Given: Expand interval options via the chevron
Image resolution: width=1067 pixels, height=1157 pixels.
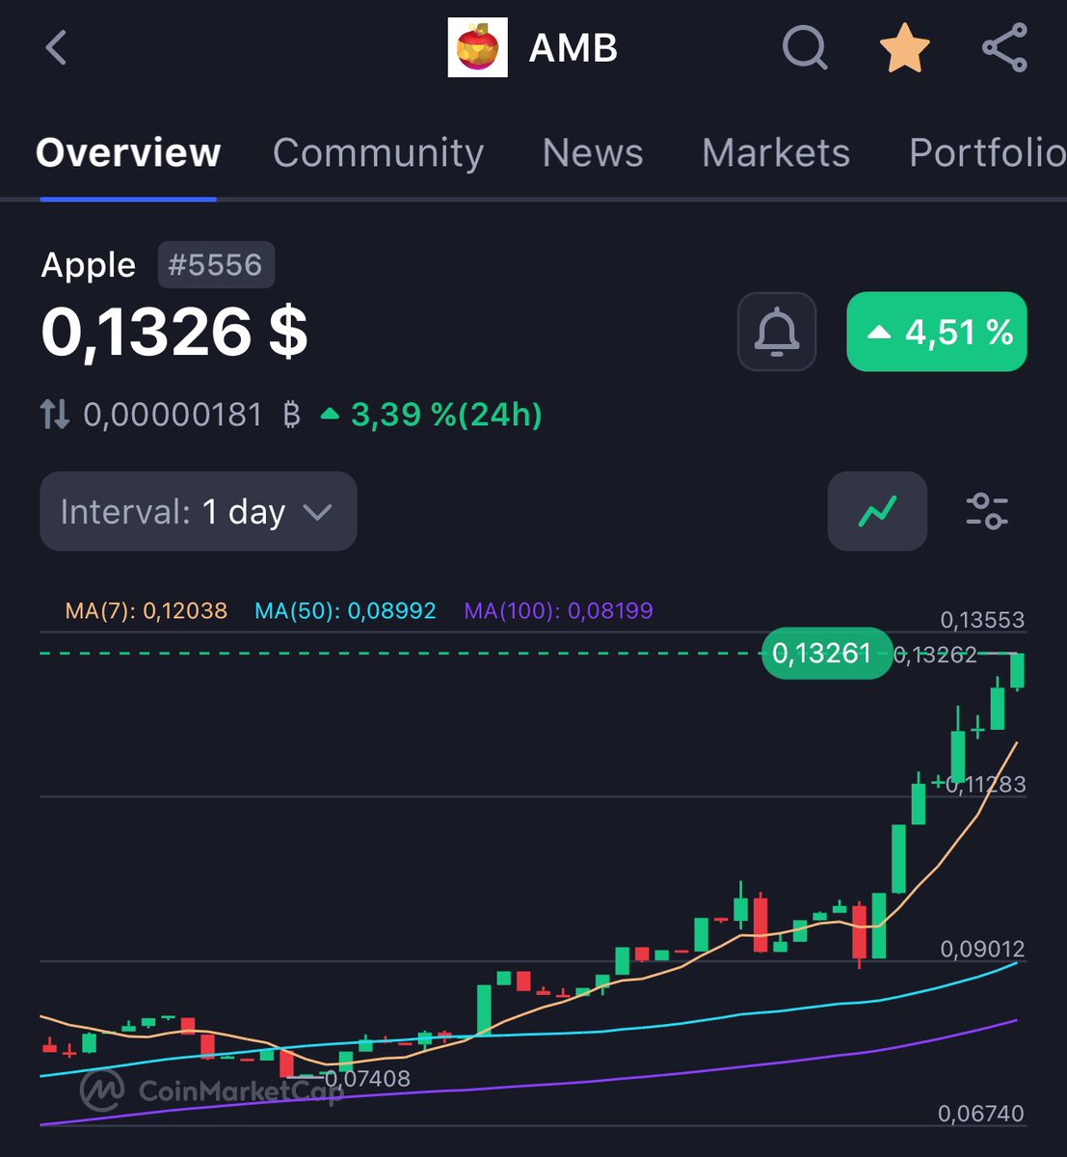Looking at the screenshot, I should (318, 513).
